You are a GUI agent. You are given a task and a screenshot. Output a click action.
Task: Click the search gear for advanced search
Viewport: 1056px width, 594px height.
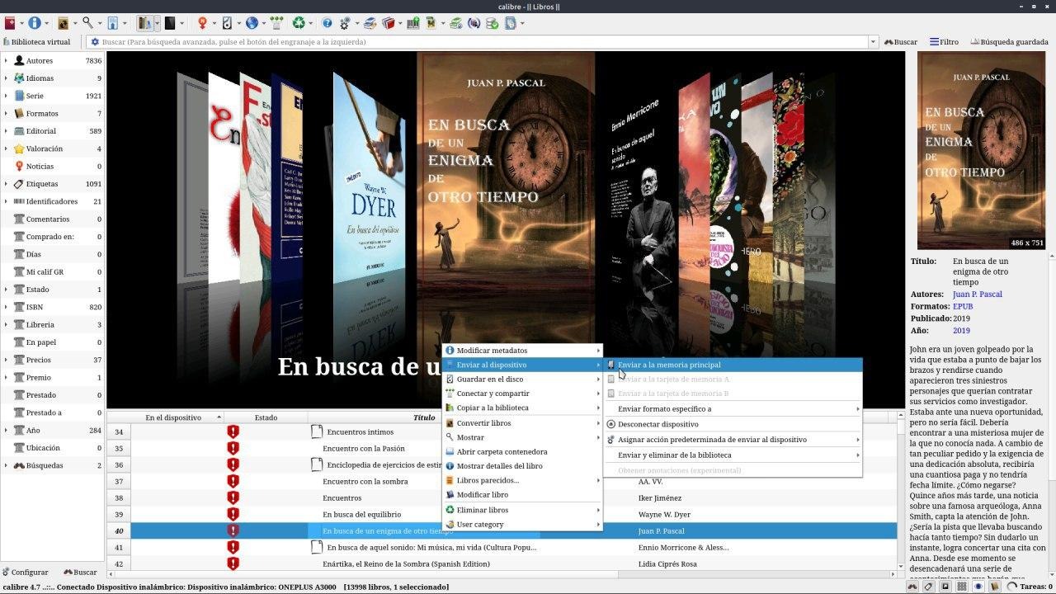click(x=95, y=42)
